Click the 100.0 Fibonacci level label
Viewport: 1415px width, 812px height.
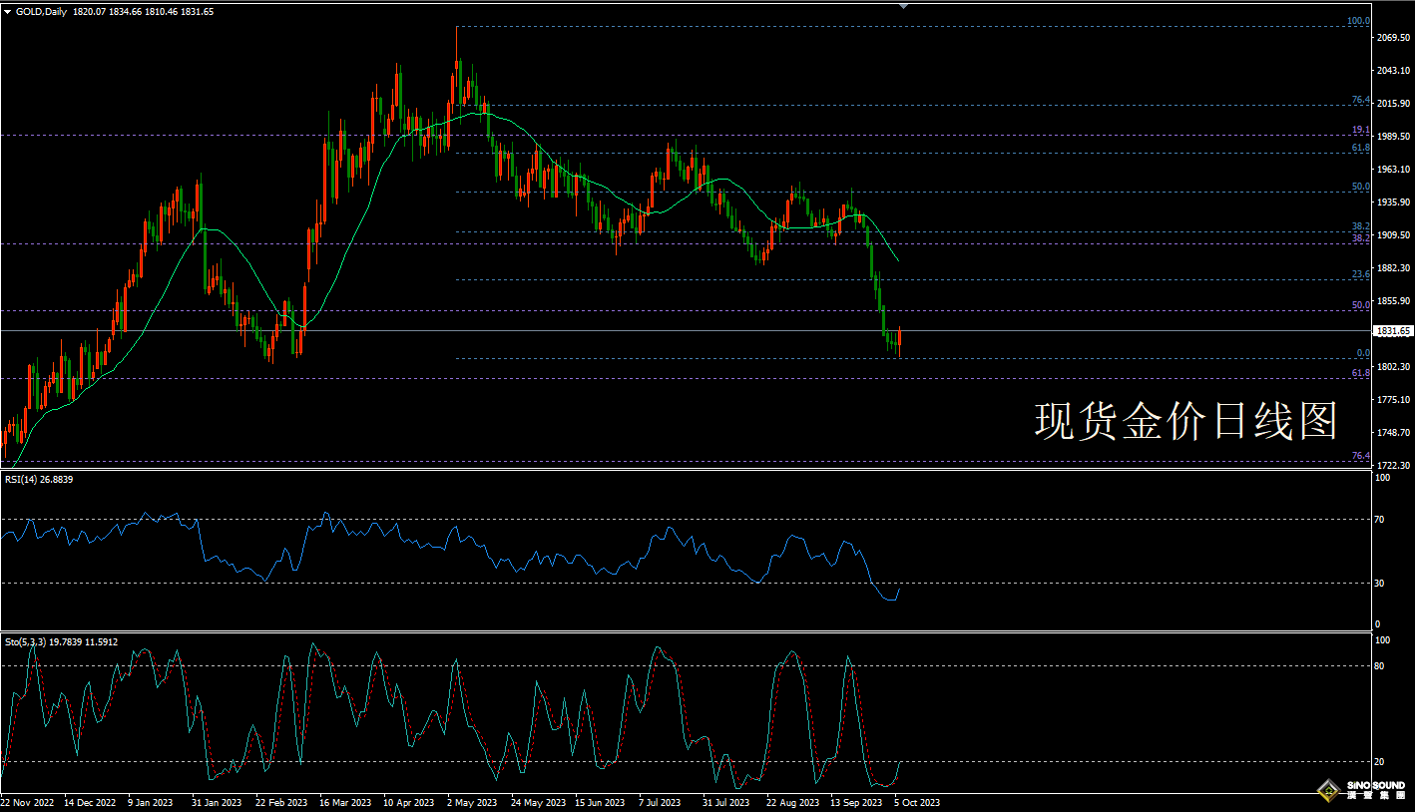(x=1358, y=21)
